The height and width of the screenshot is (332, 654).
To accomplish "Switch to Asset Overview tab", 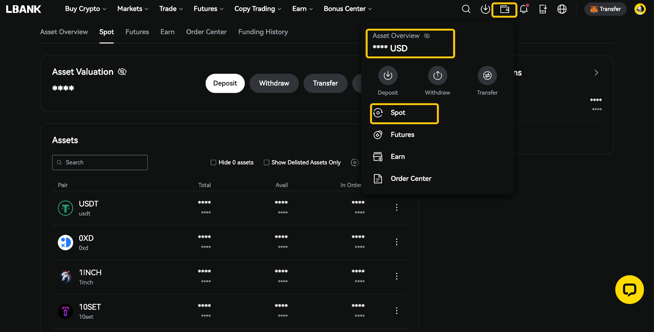I will [64, 32].
